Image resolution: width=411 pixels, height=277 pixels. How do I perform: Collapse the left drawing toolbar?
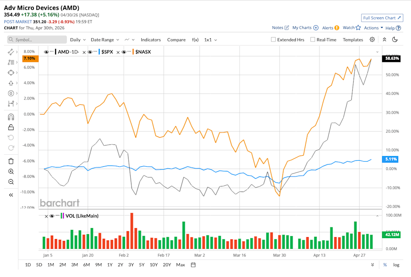[11, 195]
